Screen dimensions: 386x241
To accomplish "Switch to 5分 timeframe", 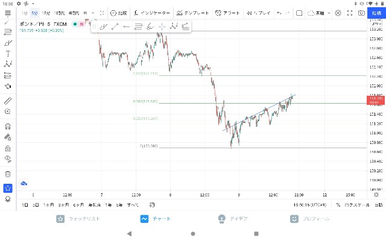I will (34, 13).
